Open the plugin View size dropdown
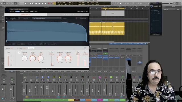182x102 pixels. [82, 11]
